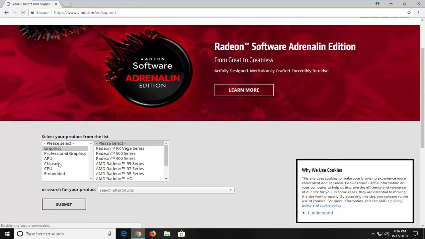Open network status tray icon
Image resolution: width=425 pixels, height=239 pixels.
coord(380,234)
